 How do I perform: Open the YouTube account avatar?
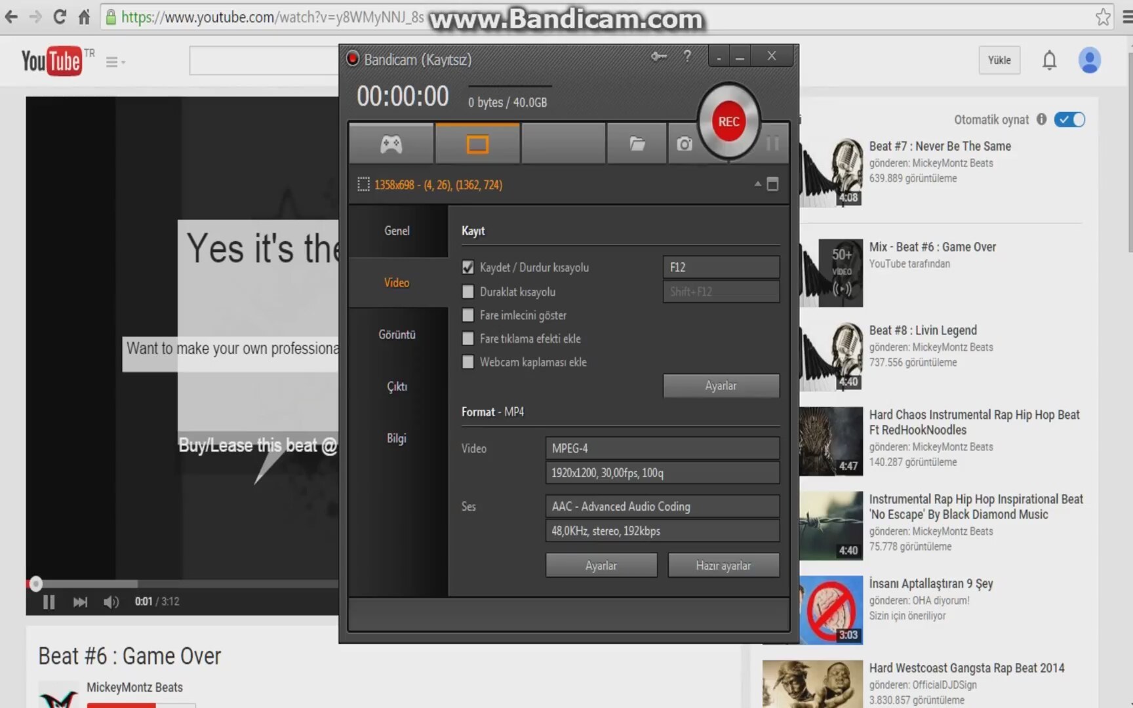1090,60
